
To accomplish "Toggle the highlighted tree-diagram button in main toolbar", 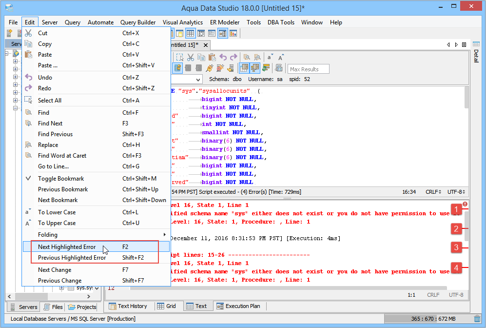I will pos(223,33).
